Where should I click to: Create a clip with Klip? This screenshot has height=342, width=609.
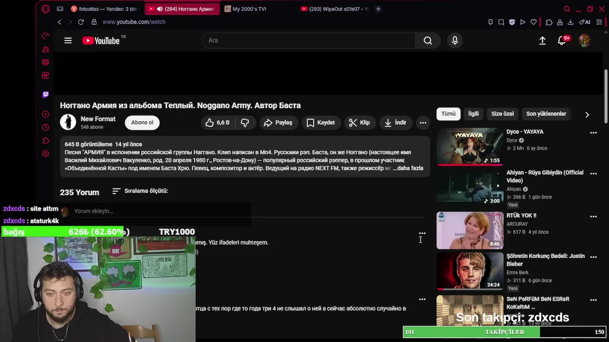[359, 123]
